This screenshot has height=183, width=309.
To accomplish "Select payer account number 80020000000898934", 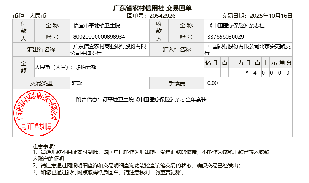I will coord(99,37).
